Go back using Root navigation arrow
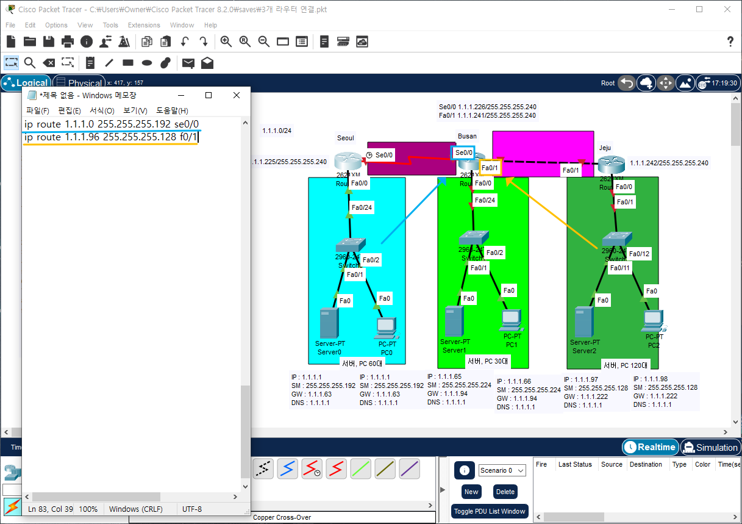This screenshot has height=524, width=742. [x=626, y=83]
